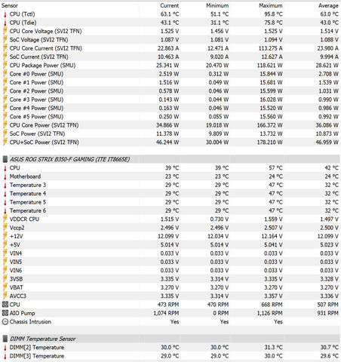Image resolution: width=341 pixels, height=362 pixels.
Task: Click the Current column header
Action: (x=170, y=5)
